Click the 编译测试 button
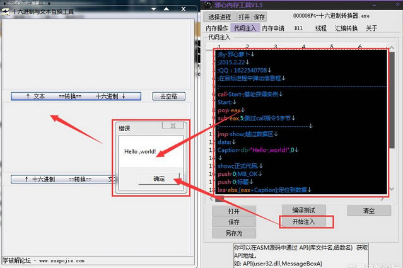Image resolution: width=403 pixels, height=268 pixels. click(x=307, y=210)
